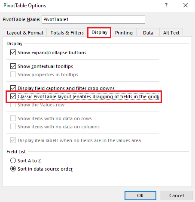Switch to the Layout & Format tab
Viewport: 195px width, 202px height.
25,33
